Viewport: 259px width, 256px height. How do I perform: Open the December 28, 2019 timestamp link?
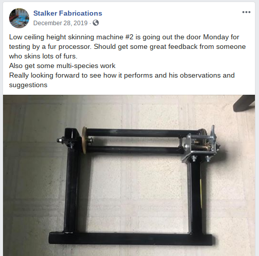click(60, 23)
